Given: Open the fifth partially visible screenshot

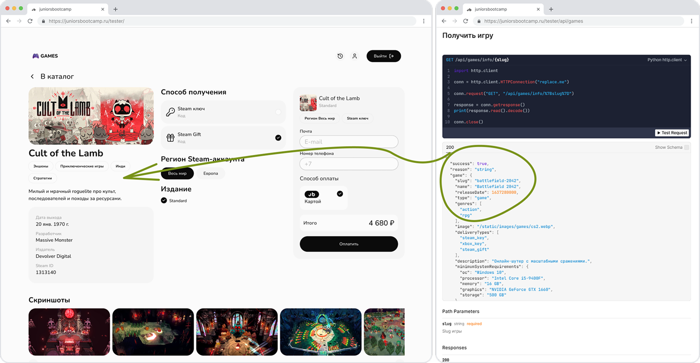Looking at the screenshot, I should (384, 332).
